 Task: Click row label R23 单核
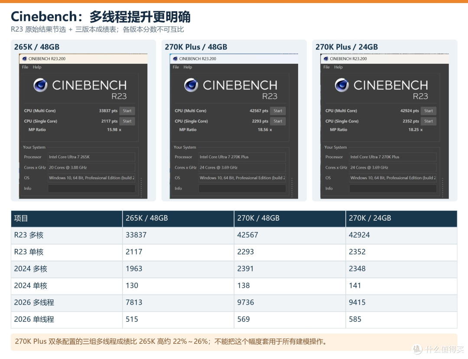pos(29,252)
